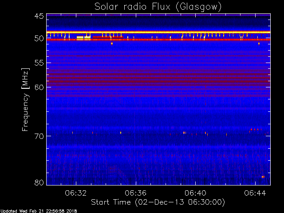Click the 'Frequency [MHz]' axis label
This screenshot has width=284, height=213.
tap(25, 99)
